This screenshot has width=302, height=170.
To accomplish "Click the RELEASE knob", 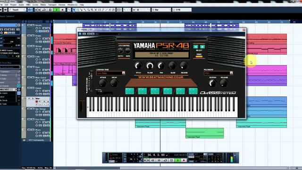I will [224, 83].
